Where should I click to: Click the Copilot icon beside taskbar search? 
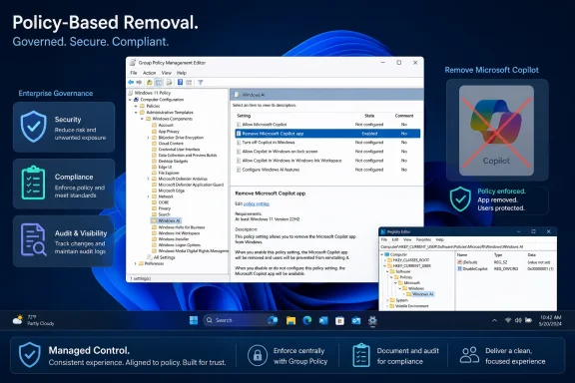pos(273,320)
